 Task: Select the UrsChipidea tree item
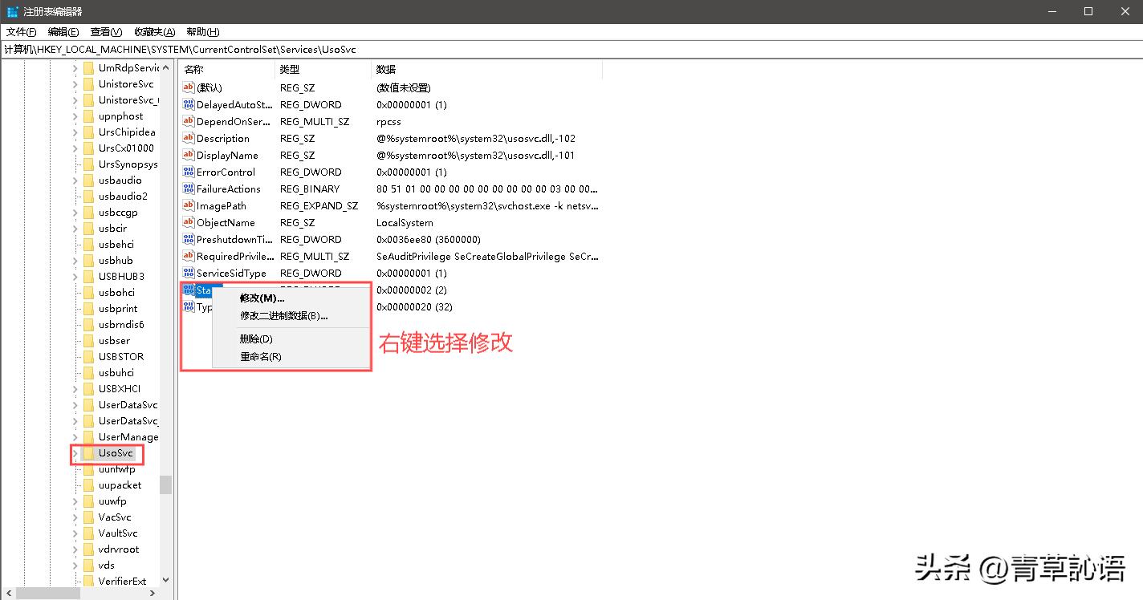[x=127, y=132]
